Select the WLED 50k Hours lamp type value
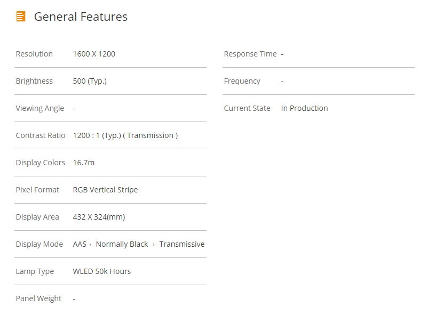The height and width of the screenshot is (323, 427). click(101, 271)
